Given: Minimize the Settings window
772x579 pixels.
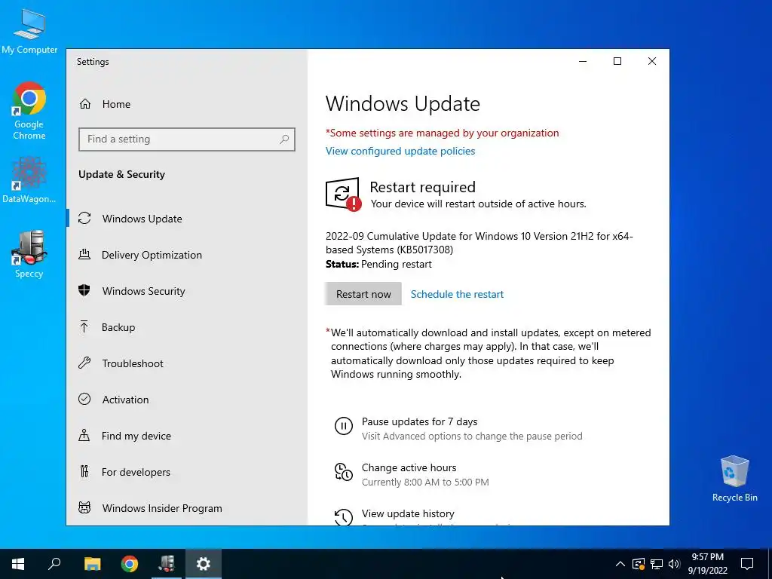Looking at the screenshot, I should (x=583, y=61).
